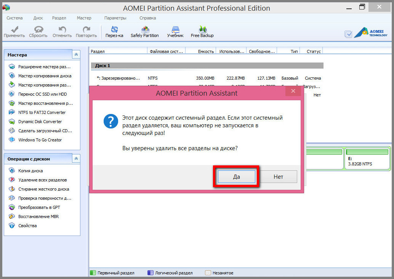Collapse the Мастера panel chevron
This screenshot has height=279, width=394.
click(76, 55)
